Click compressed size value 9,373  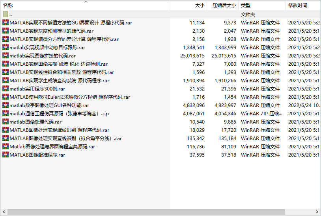[x=230, y=23]
